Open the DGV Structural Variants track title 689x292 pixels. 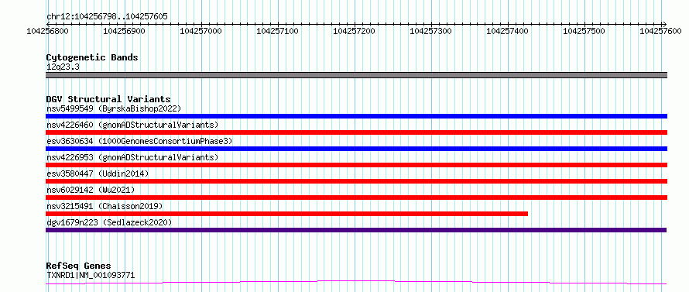pyautogui.click(x=108, y=99)
